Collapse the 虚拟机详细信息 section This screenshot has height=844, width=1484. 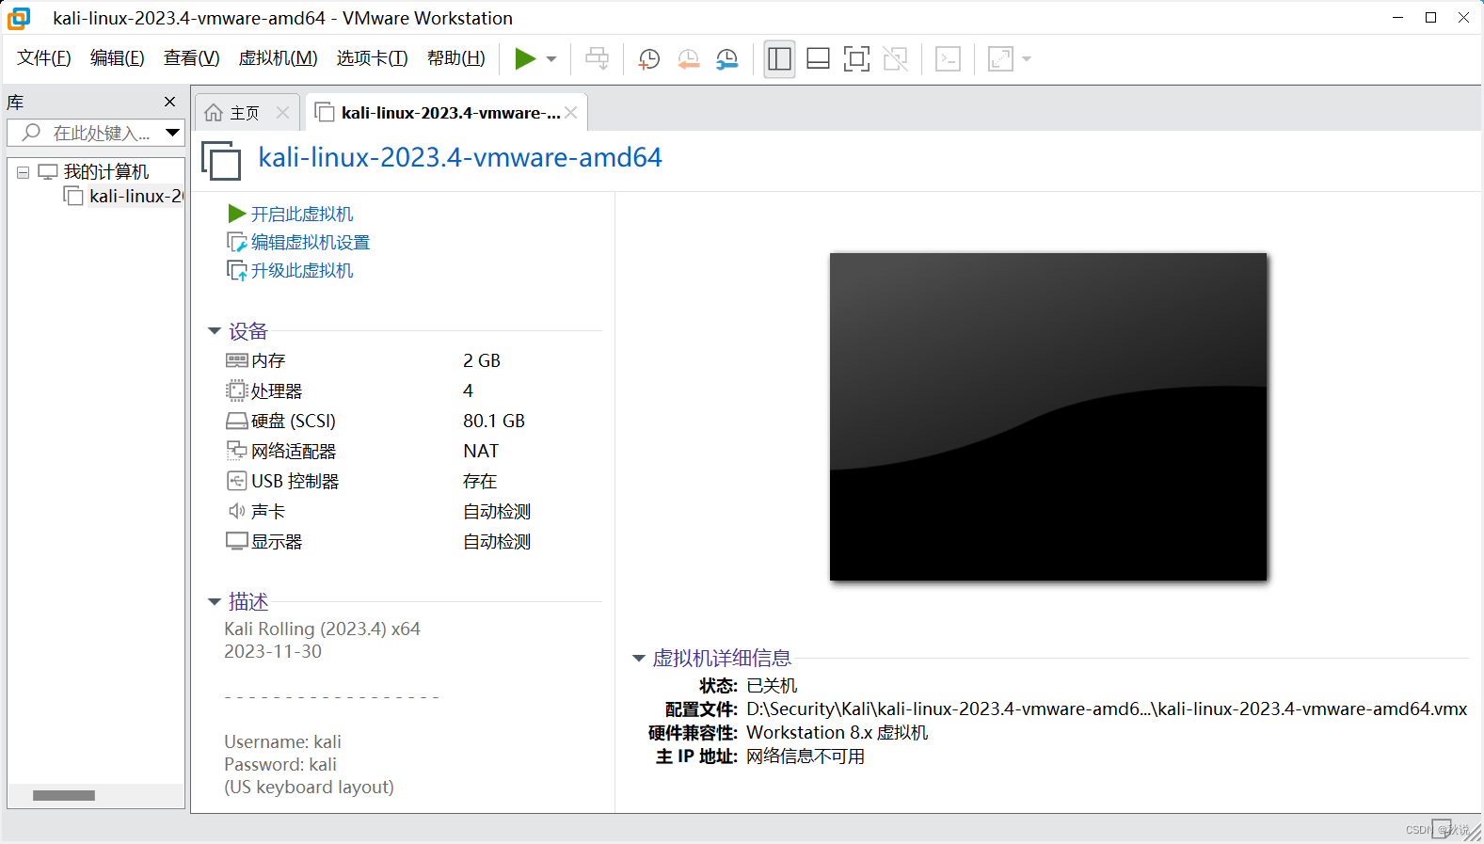click(x=638, y=659)
